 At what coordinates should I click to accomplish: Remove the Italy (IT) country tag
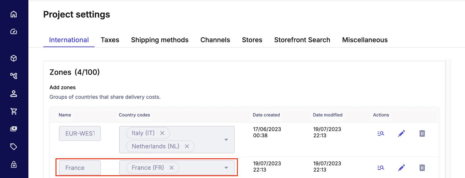[162, 133]
